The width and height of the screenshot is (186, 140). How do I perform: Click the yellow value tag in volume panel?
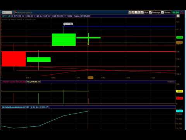coord(179,91)
